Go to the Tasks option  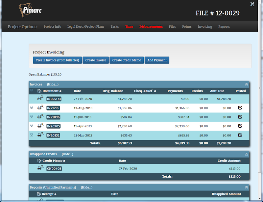(x=114, y=27)
